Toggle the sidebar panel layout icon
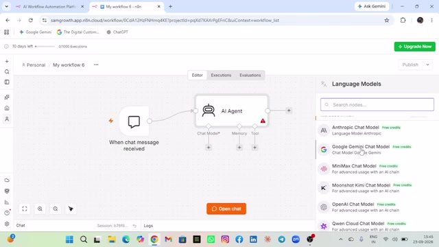 click(7, 82)
